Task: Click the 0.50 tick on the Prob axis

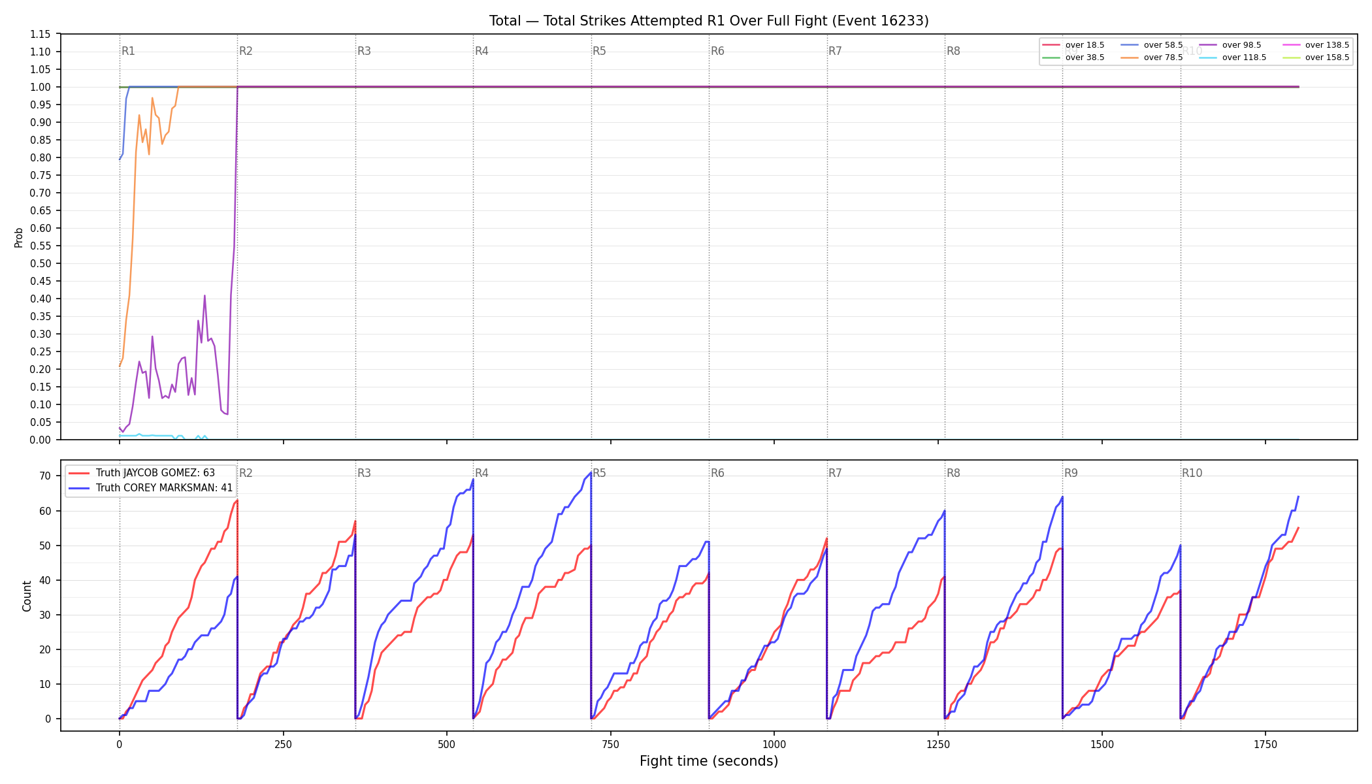Action: (x=41, y=263)
